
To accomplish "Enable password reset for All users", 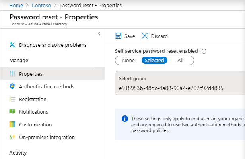I will [x=181, y=60].
